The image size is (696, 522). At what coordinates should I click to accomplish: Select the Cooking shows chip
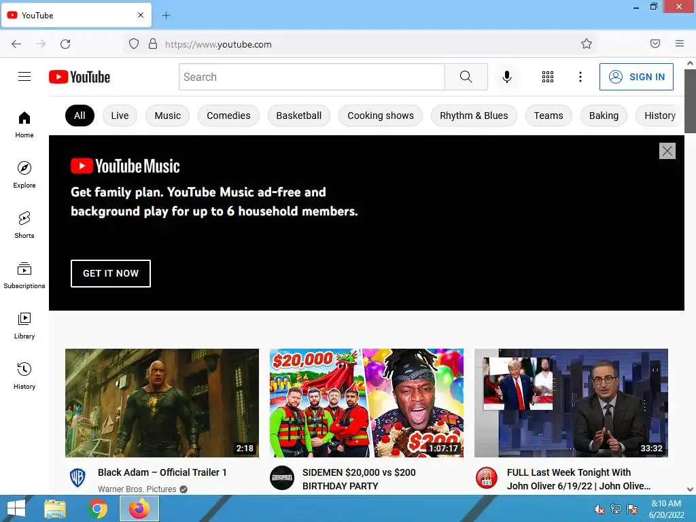381,116
